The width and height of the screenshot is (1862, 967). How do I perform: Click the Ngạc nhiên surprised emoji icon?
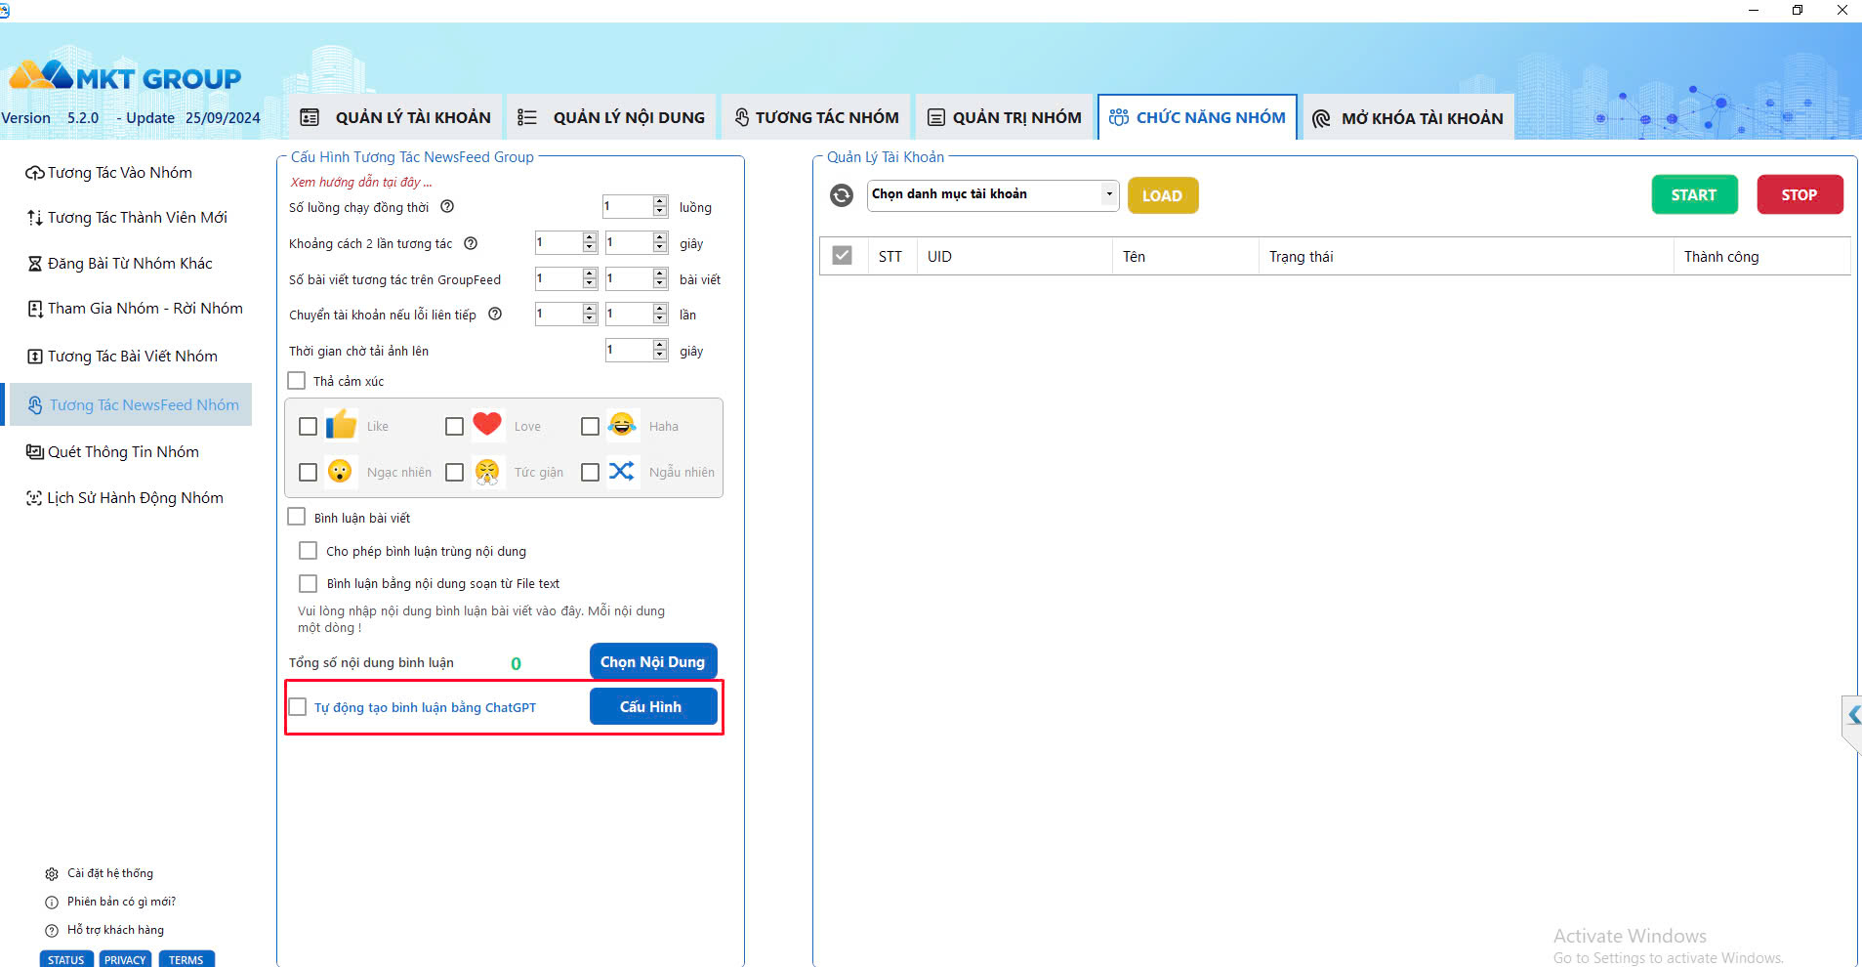tap(340, 472)
